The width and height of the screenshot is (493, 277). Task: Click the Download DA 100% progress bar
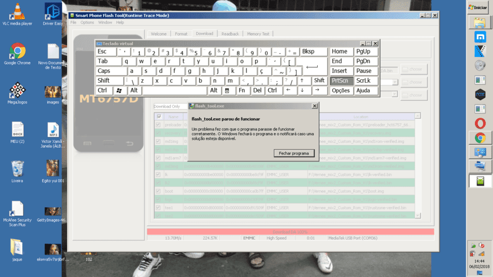tap(290, 232)
